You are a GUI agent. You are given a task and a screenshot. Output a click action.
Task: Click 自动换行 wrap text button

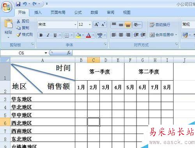[x=160, y=25]
